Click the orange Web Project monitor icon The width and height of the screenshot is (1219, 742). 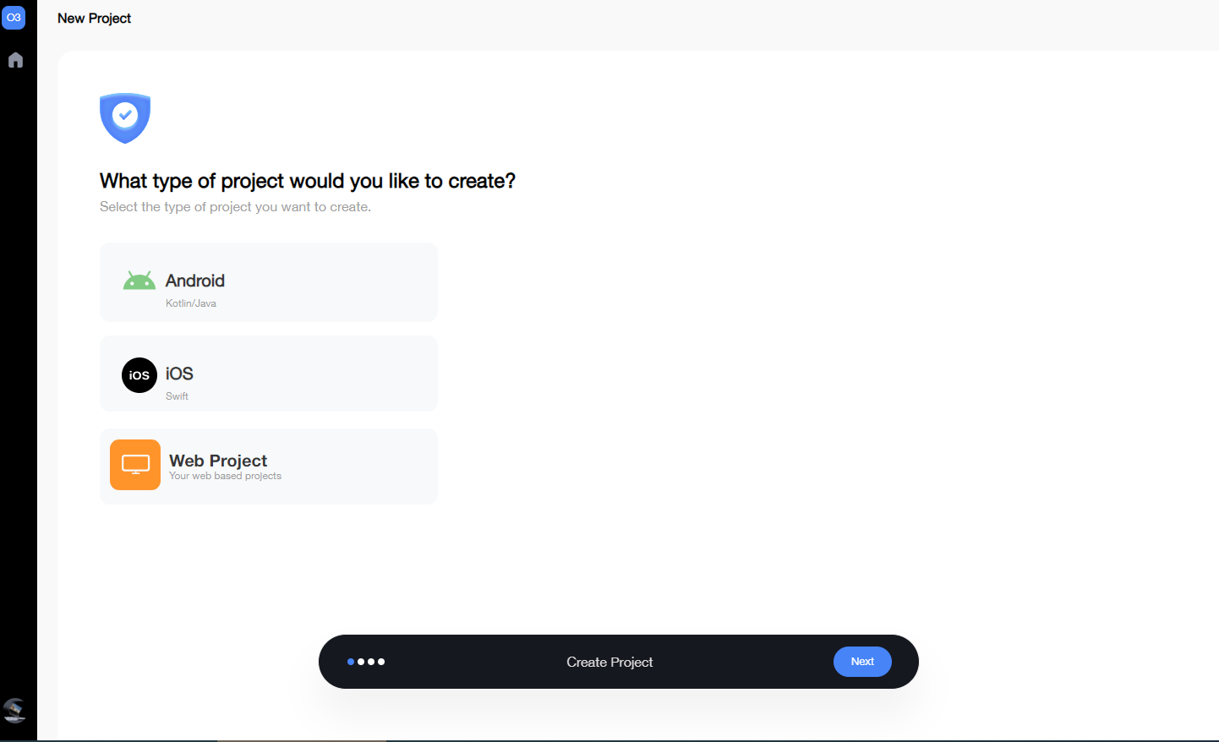point(135,465)
